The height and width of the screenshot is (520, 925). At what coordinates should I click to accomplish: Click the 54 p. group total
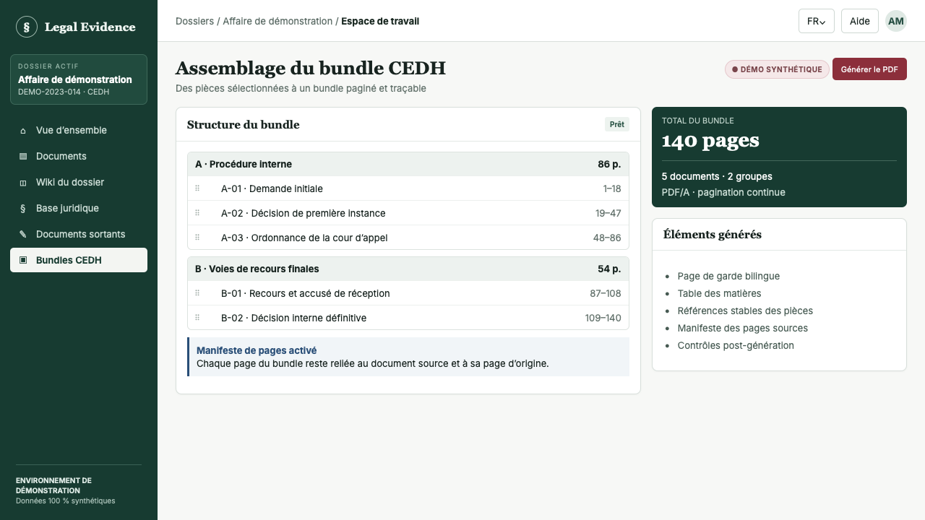click(609, 269)
